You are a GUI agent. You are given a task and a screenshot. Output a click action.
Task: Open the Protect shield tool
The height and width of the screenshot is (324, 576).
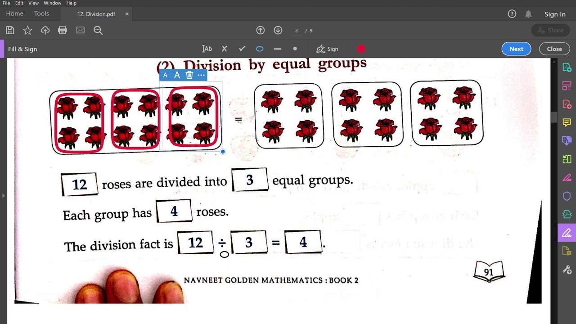(567, 196)
